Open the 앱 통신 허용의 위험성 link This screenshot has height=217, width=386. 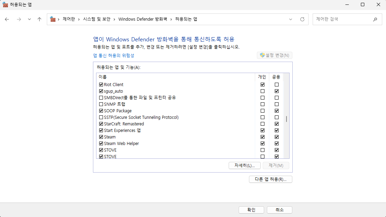tap(114, 55)
